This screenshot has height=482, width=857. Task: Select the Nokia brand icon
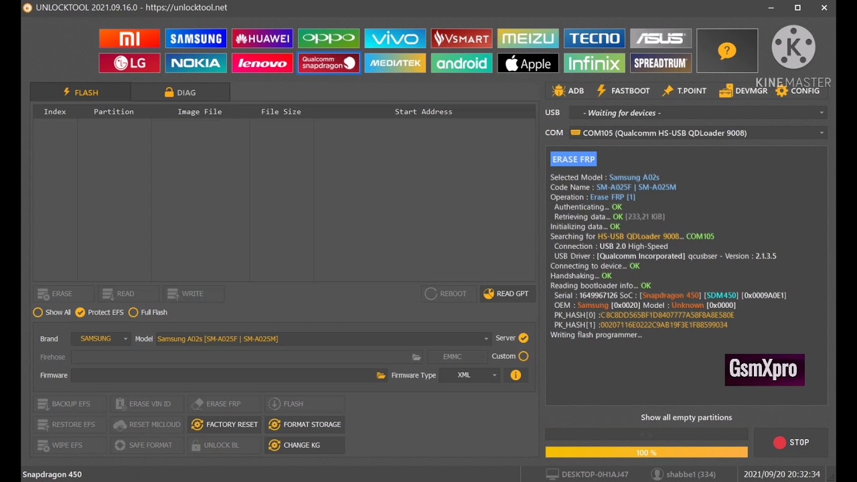[196, 63]
